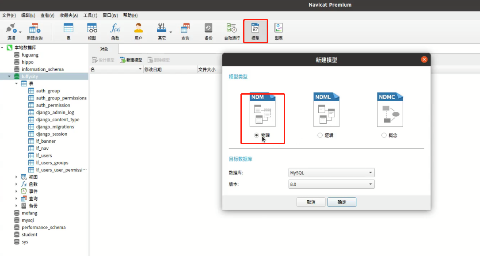The height and width of the screenshot is (256, 480).
Task: Open the 收藏夹(A) menu
Action: (69, 15)
